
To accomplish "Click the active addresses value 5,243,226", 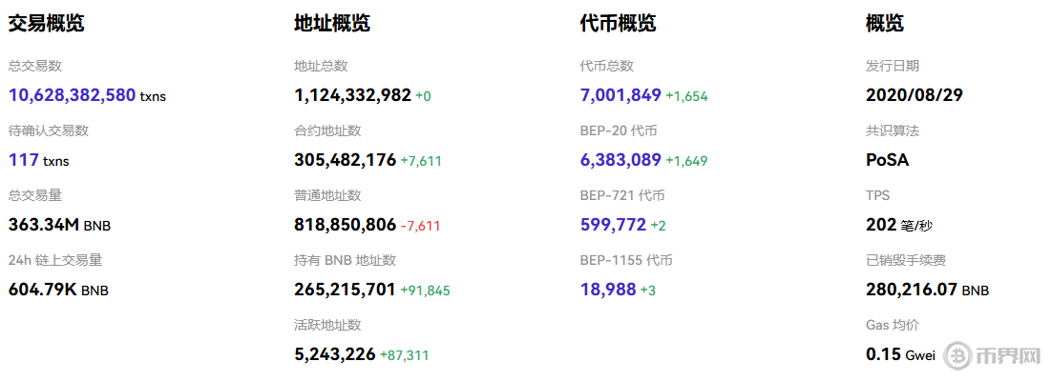I will click(x=334, y=354).
